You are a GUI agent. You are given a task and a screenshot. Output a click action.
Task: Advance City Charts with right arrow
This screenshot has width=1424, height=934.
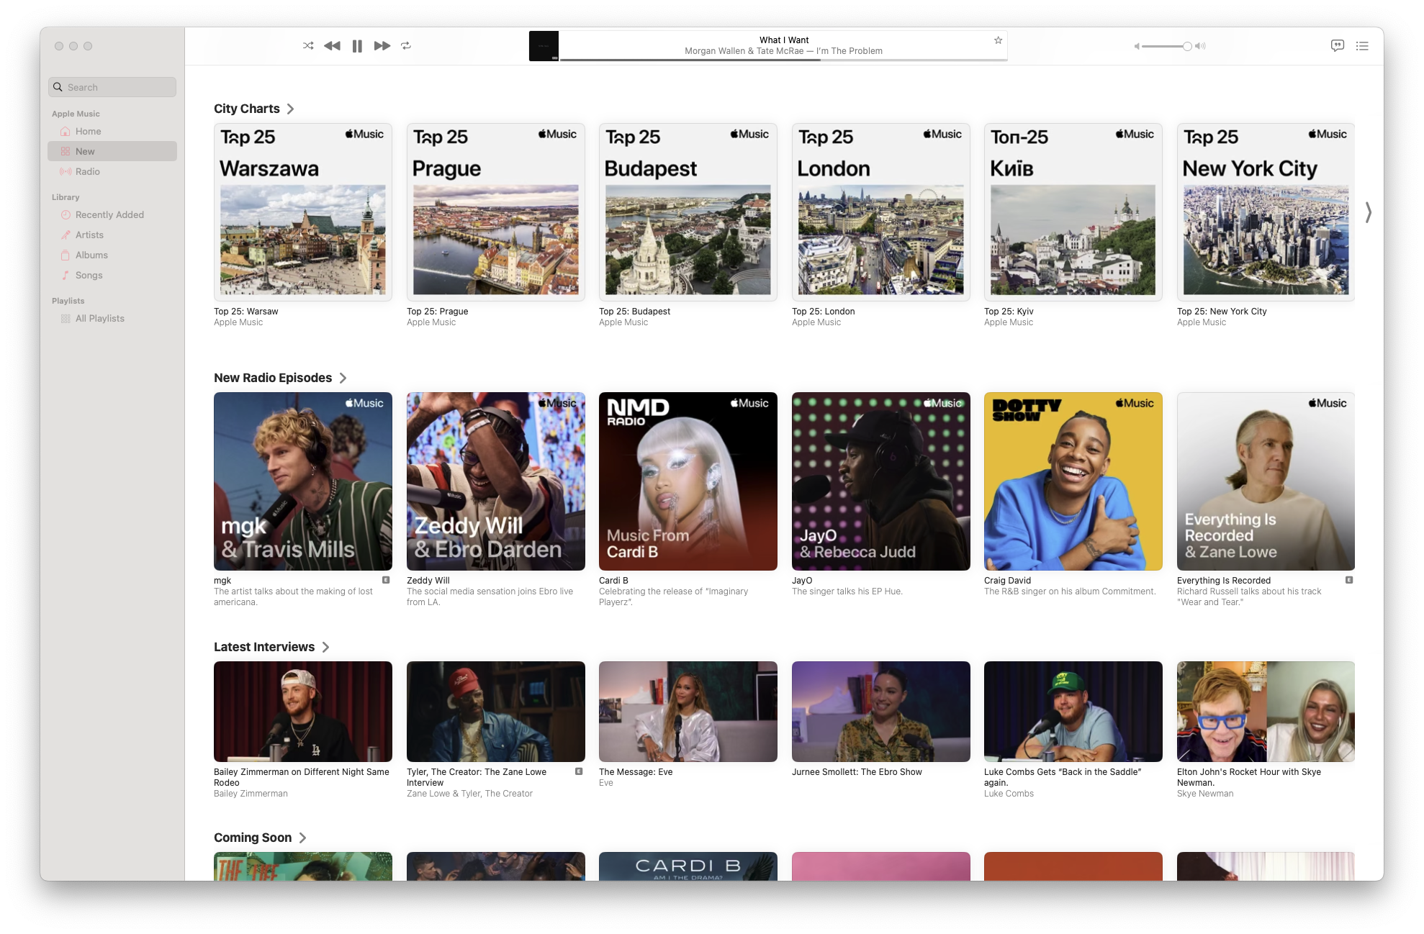(1368, 212)
